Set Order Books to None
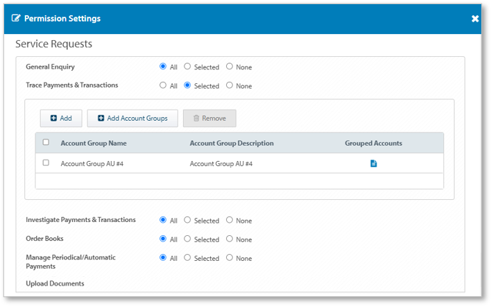The height and width of the screenshot is (306, 491). click(230, 239)
